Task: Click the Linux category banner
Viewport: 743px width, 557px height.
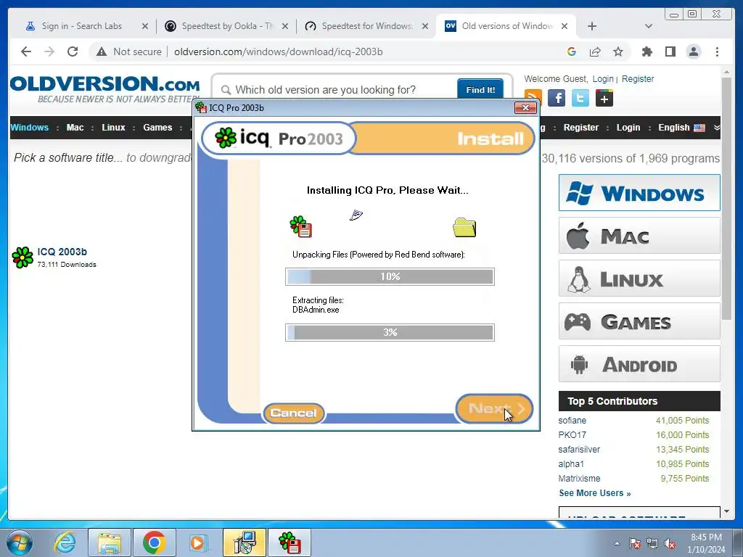Action: tap(639, 278)
